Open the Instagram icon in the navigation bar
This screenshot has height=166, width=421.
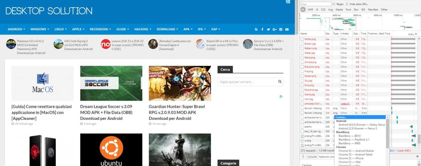[x=281, y=29]
